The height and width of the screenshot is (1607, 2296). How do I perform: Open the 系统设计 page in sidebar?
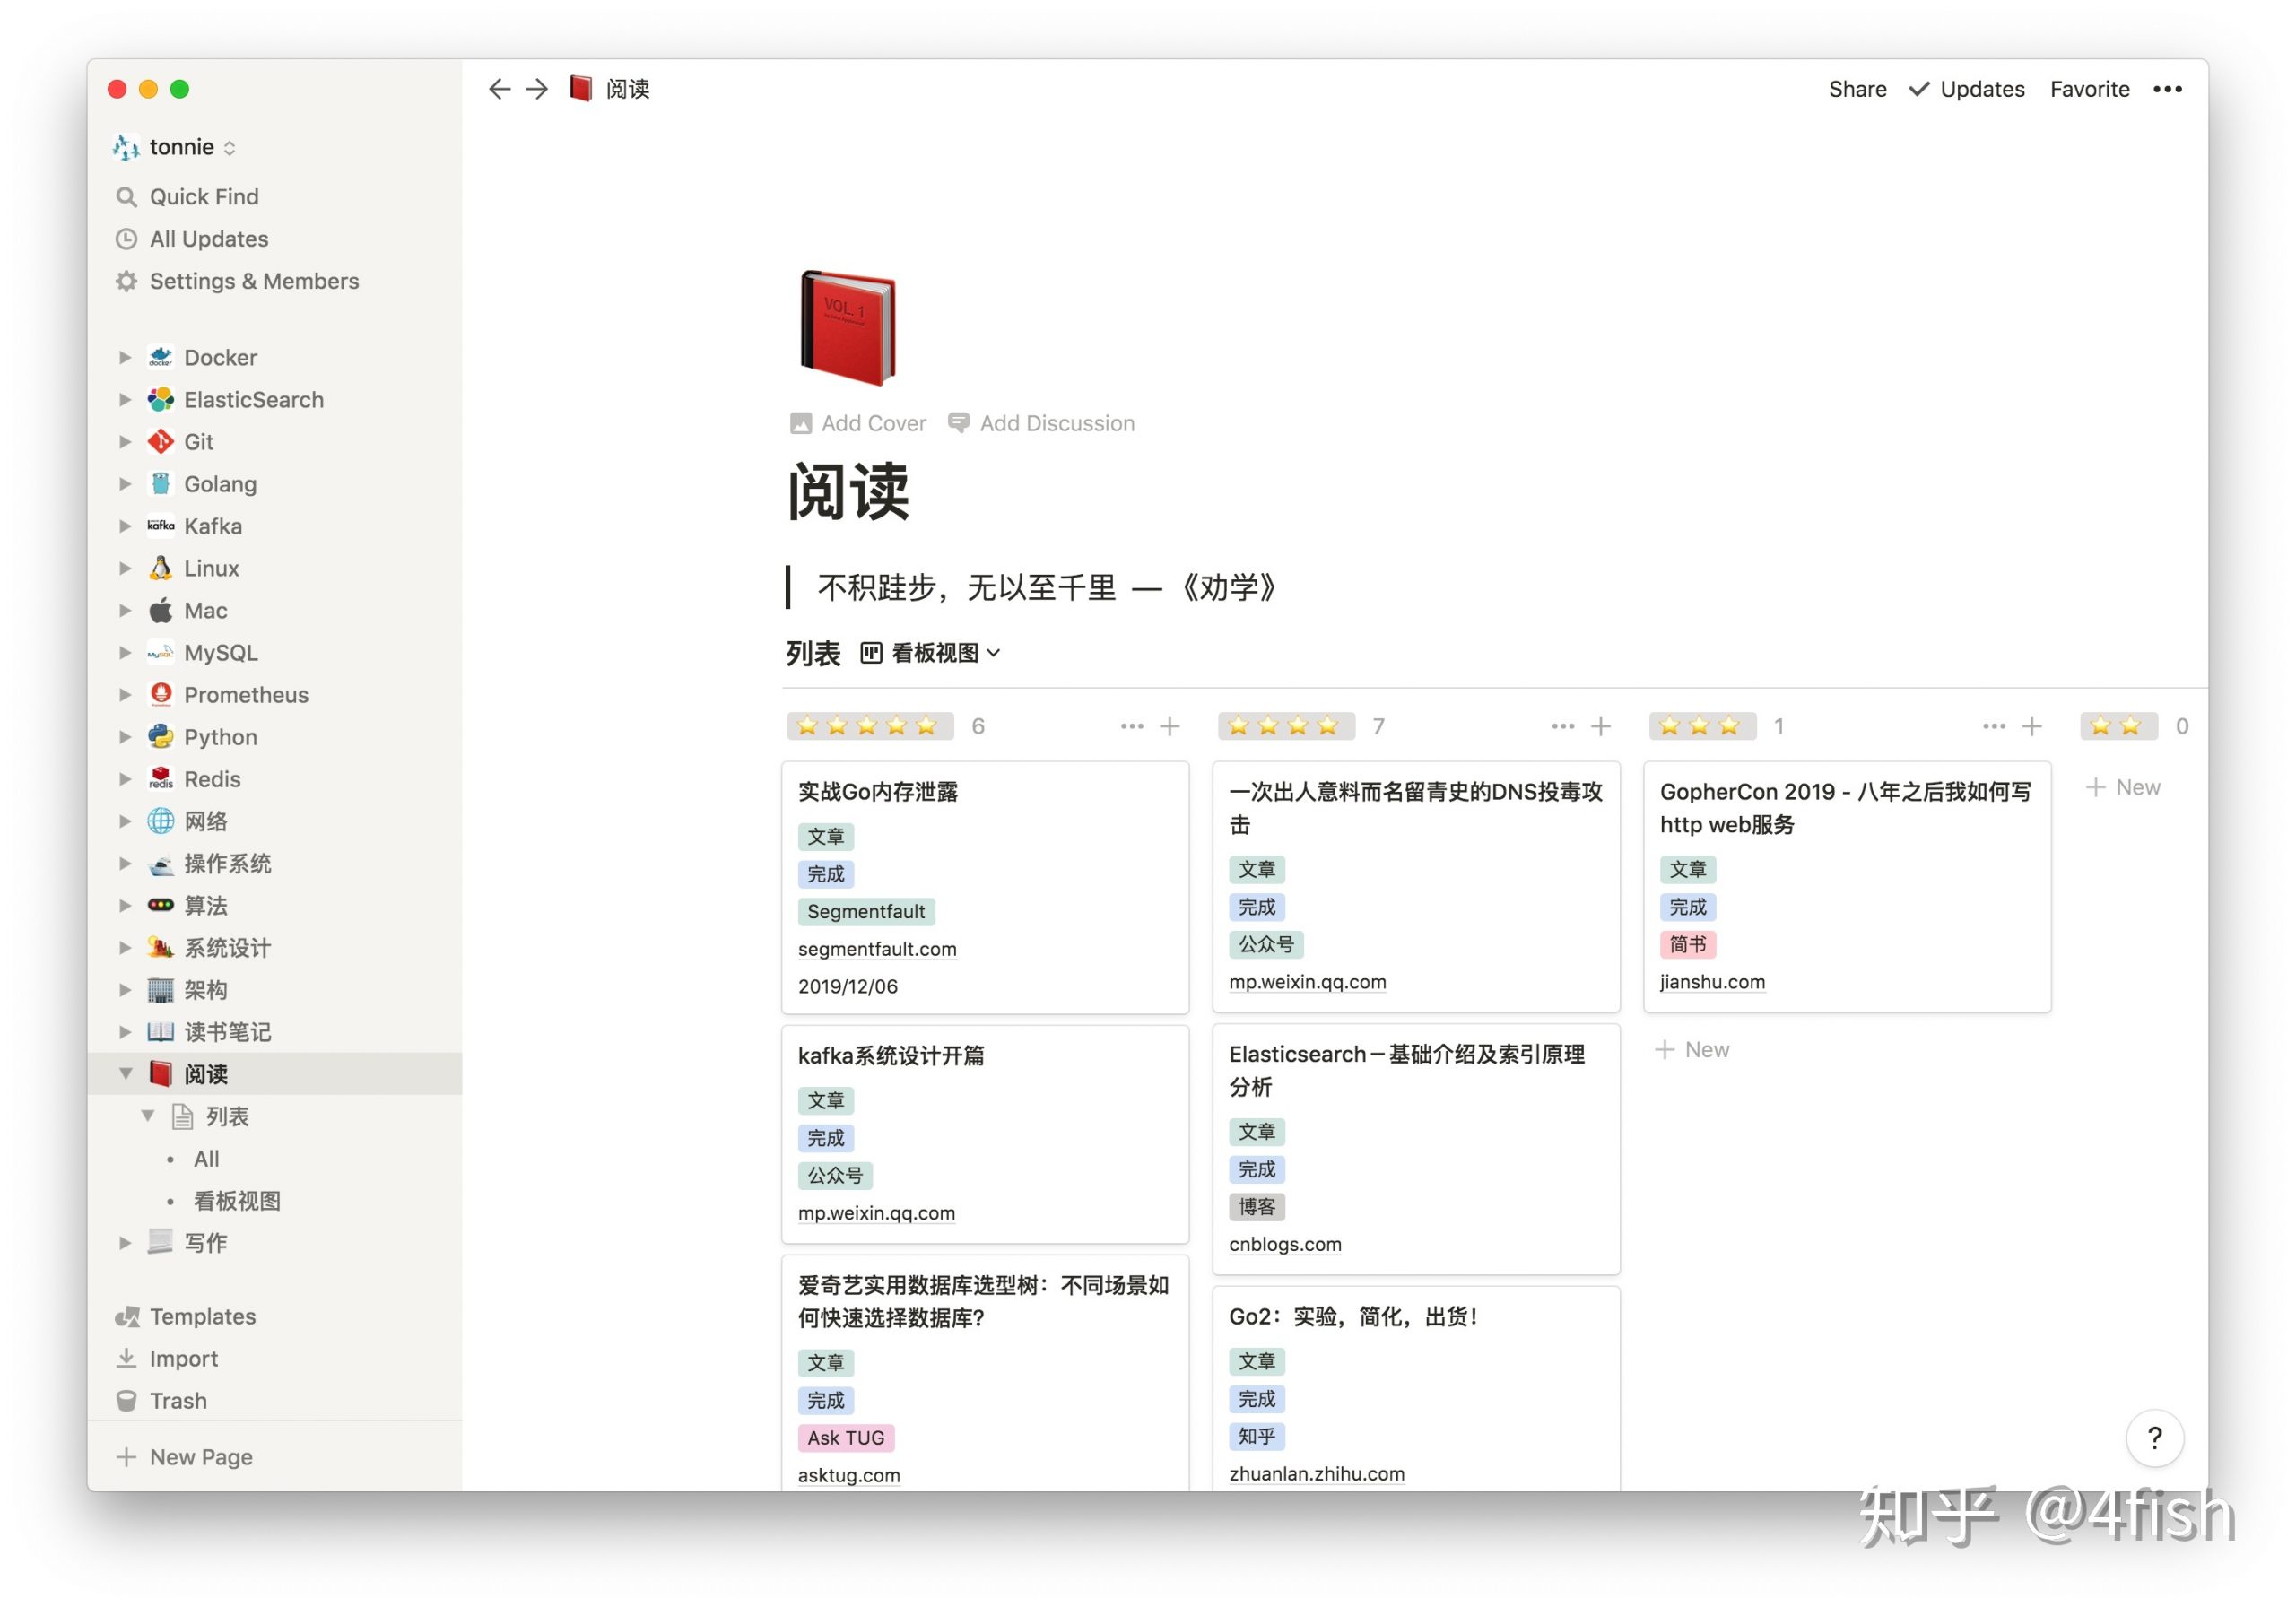point(227,948)
